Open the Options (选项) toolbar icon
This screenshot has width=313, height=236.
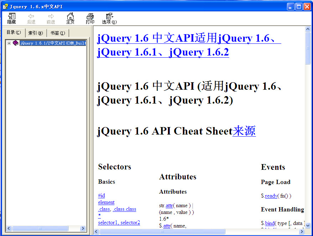pos(109,16)
